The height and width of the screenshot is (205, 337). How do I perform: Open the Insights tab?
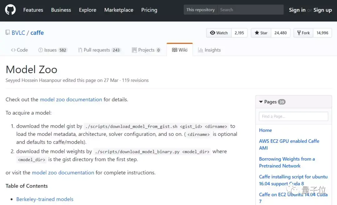[209, 50]
